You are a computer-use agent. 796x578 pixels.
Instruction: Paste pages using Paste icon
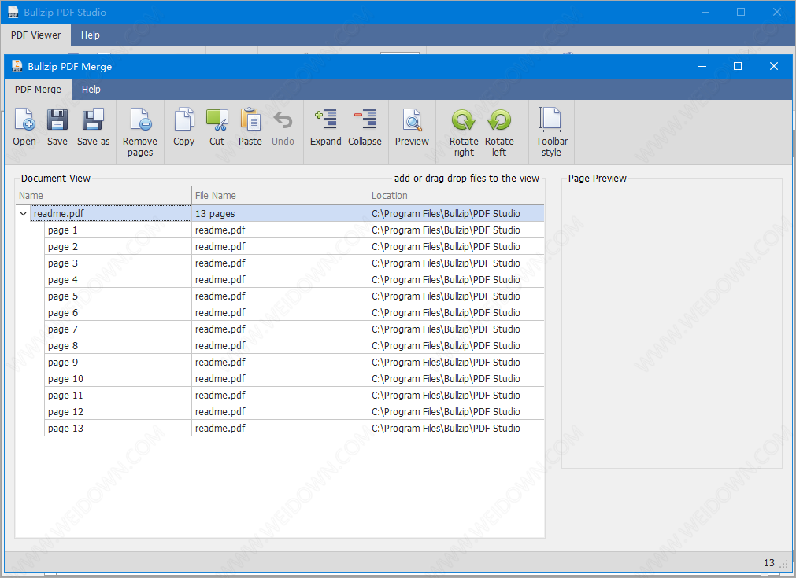tap(250, 120)
